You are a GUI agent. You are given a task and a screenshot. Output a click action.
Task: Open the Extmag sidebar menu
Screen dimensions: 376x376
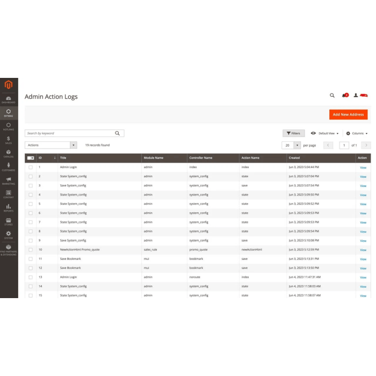pos(9,113)
